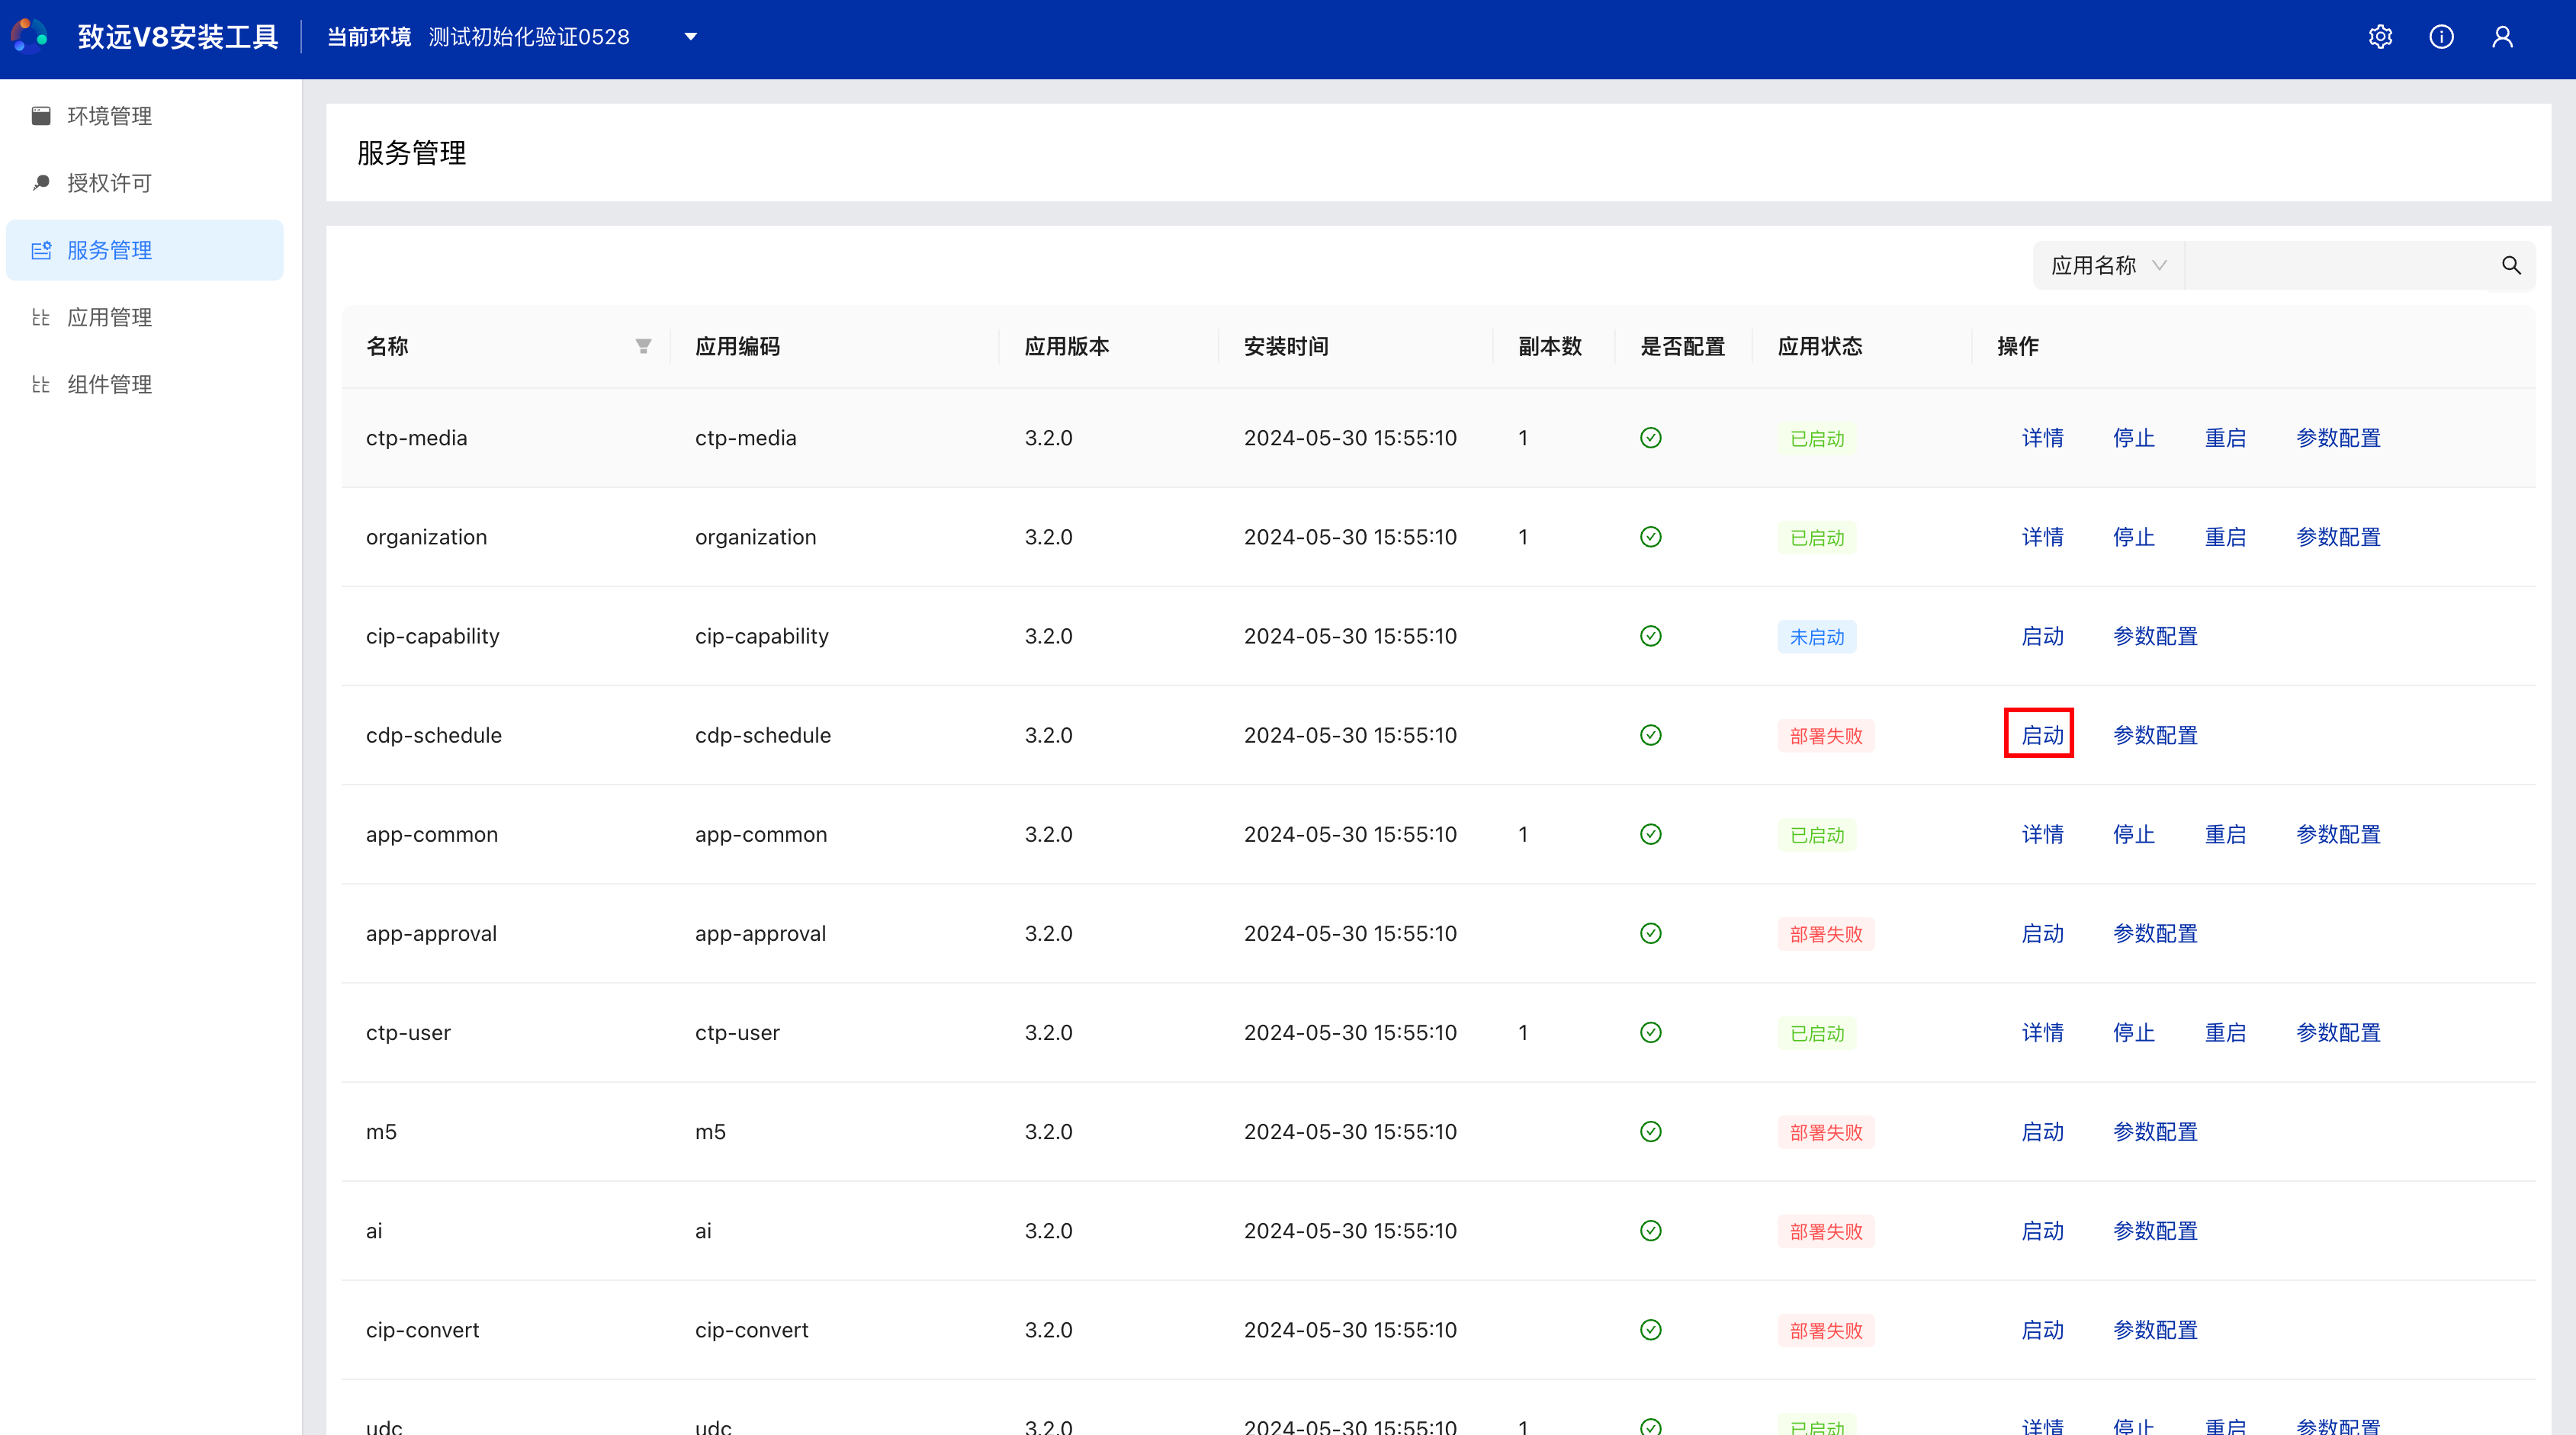Click 启动 for cdp-schedule
This screenshot has height=1435, width=2576.
tap(2042, 735)
